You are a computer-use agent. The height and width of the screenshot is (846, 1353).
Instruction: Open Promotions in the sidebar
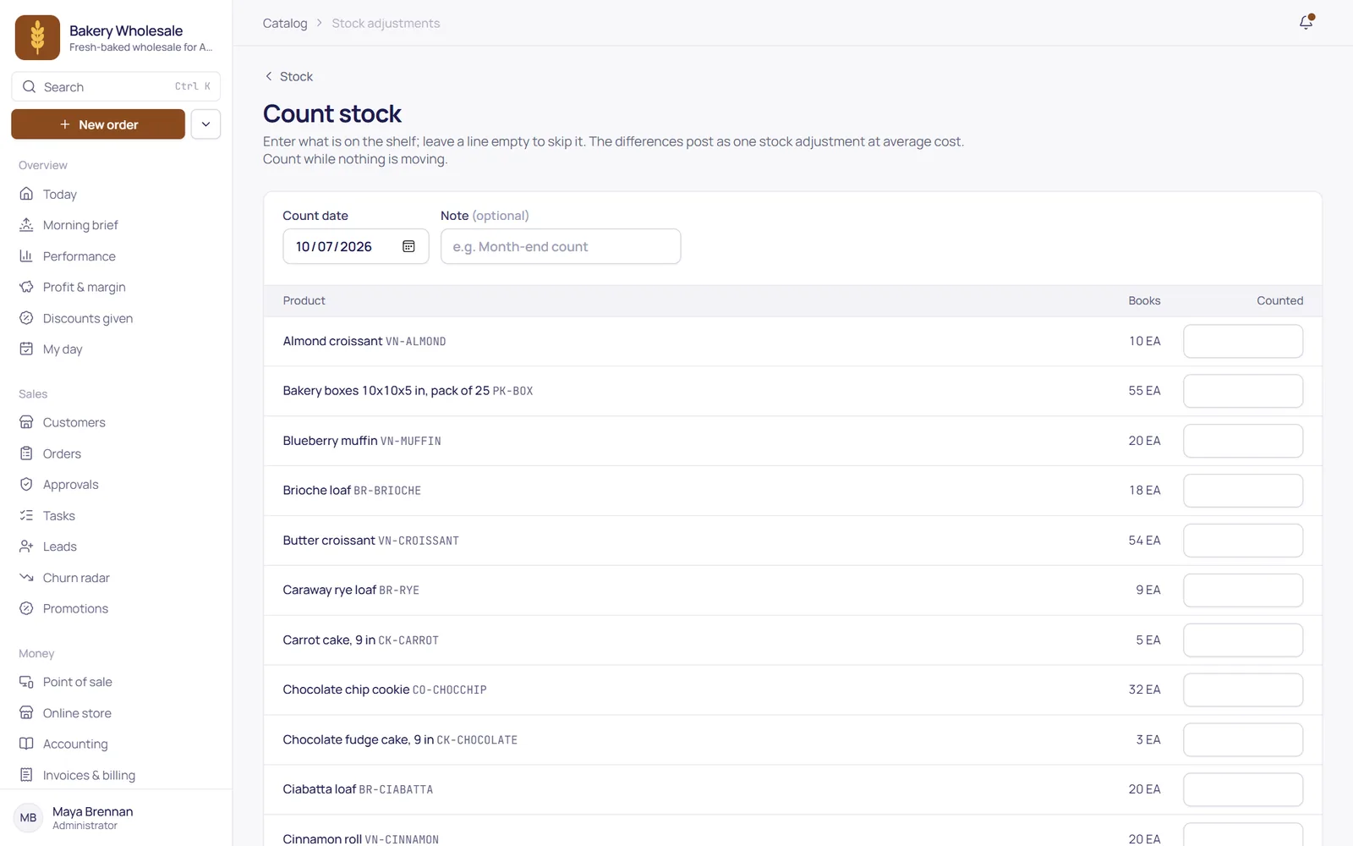[x=116, y=608]
